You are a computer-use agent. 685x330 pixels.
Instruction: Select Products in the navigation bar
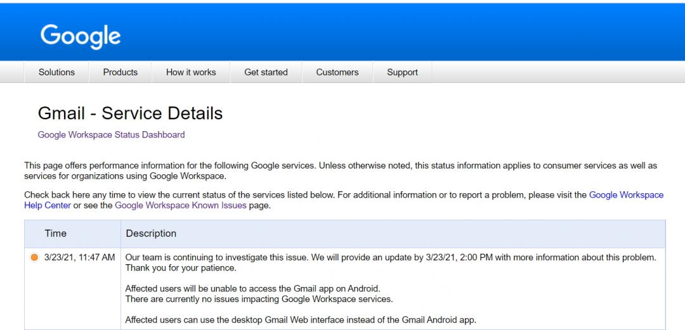(x=121, y=72)
